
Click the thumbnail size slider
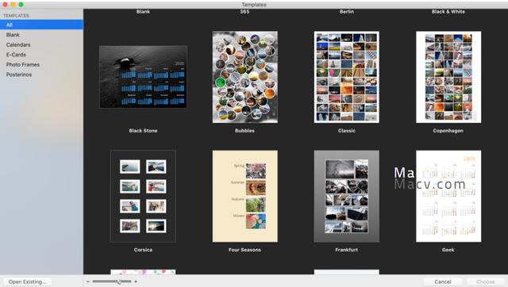tap(112, 281)
